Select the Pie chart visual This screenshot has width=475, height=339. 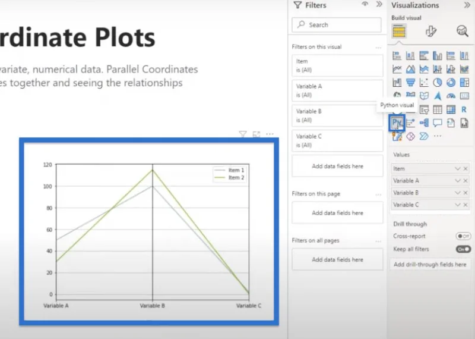point(438,83)
